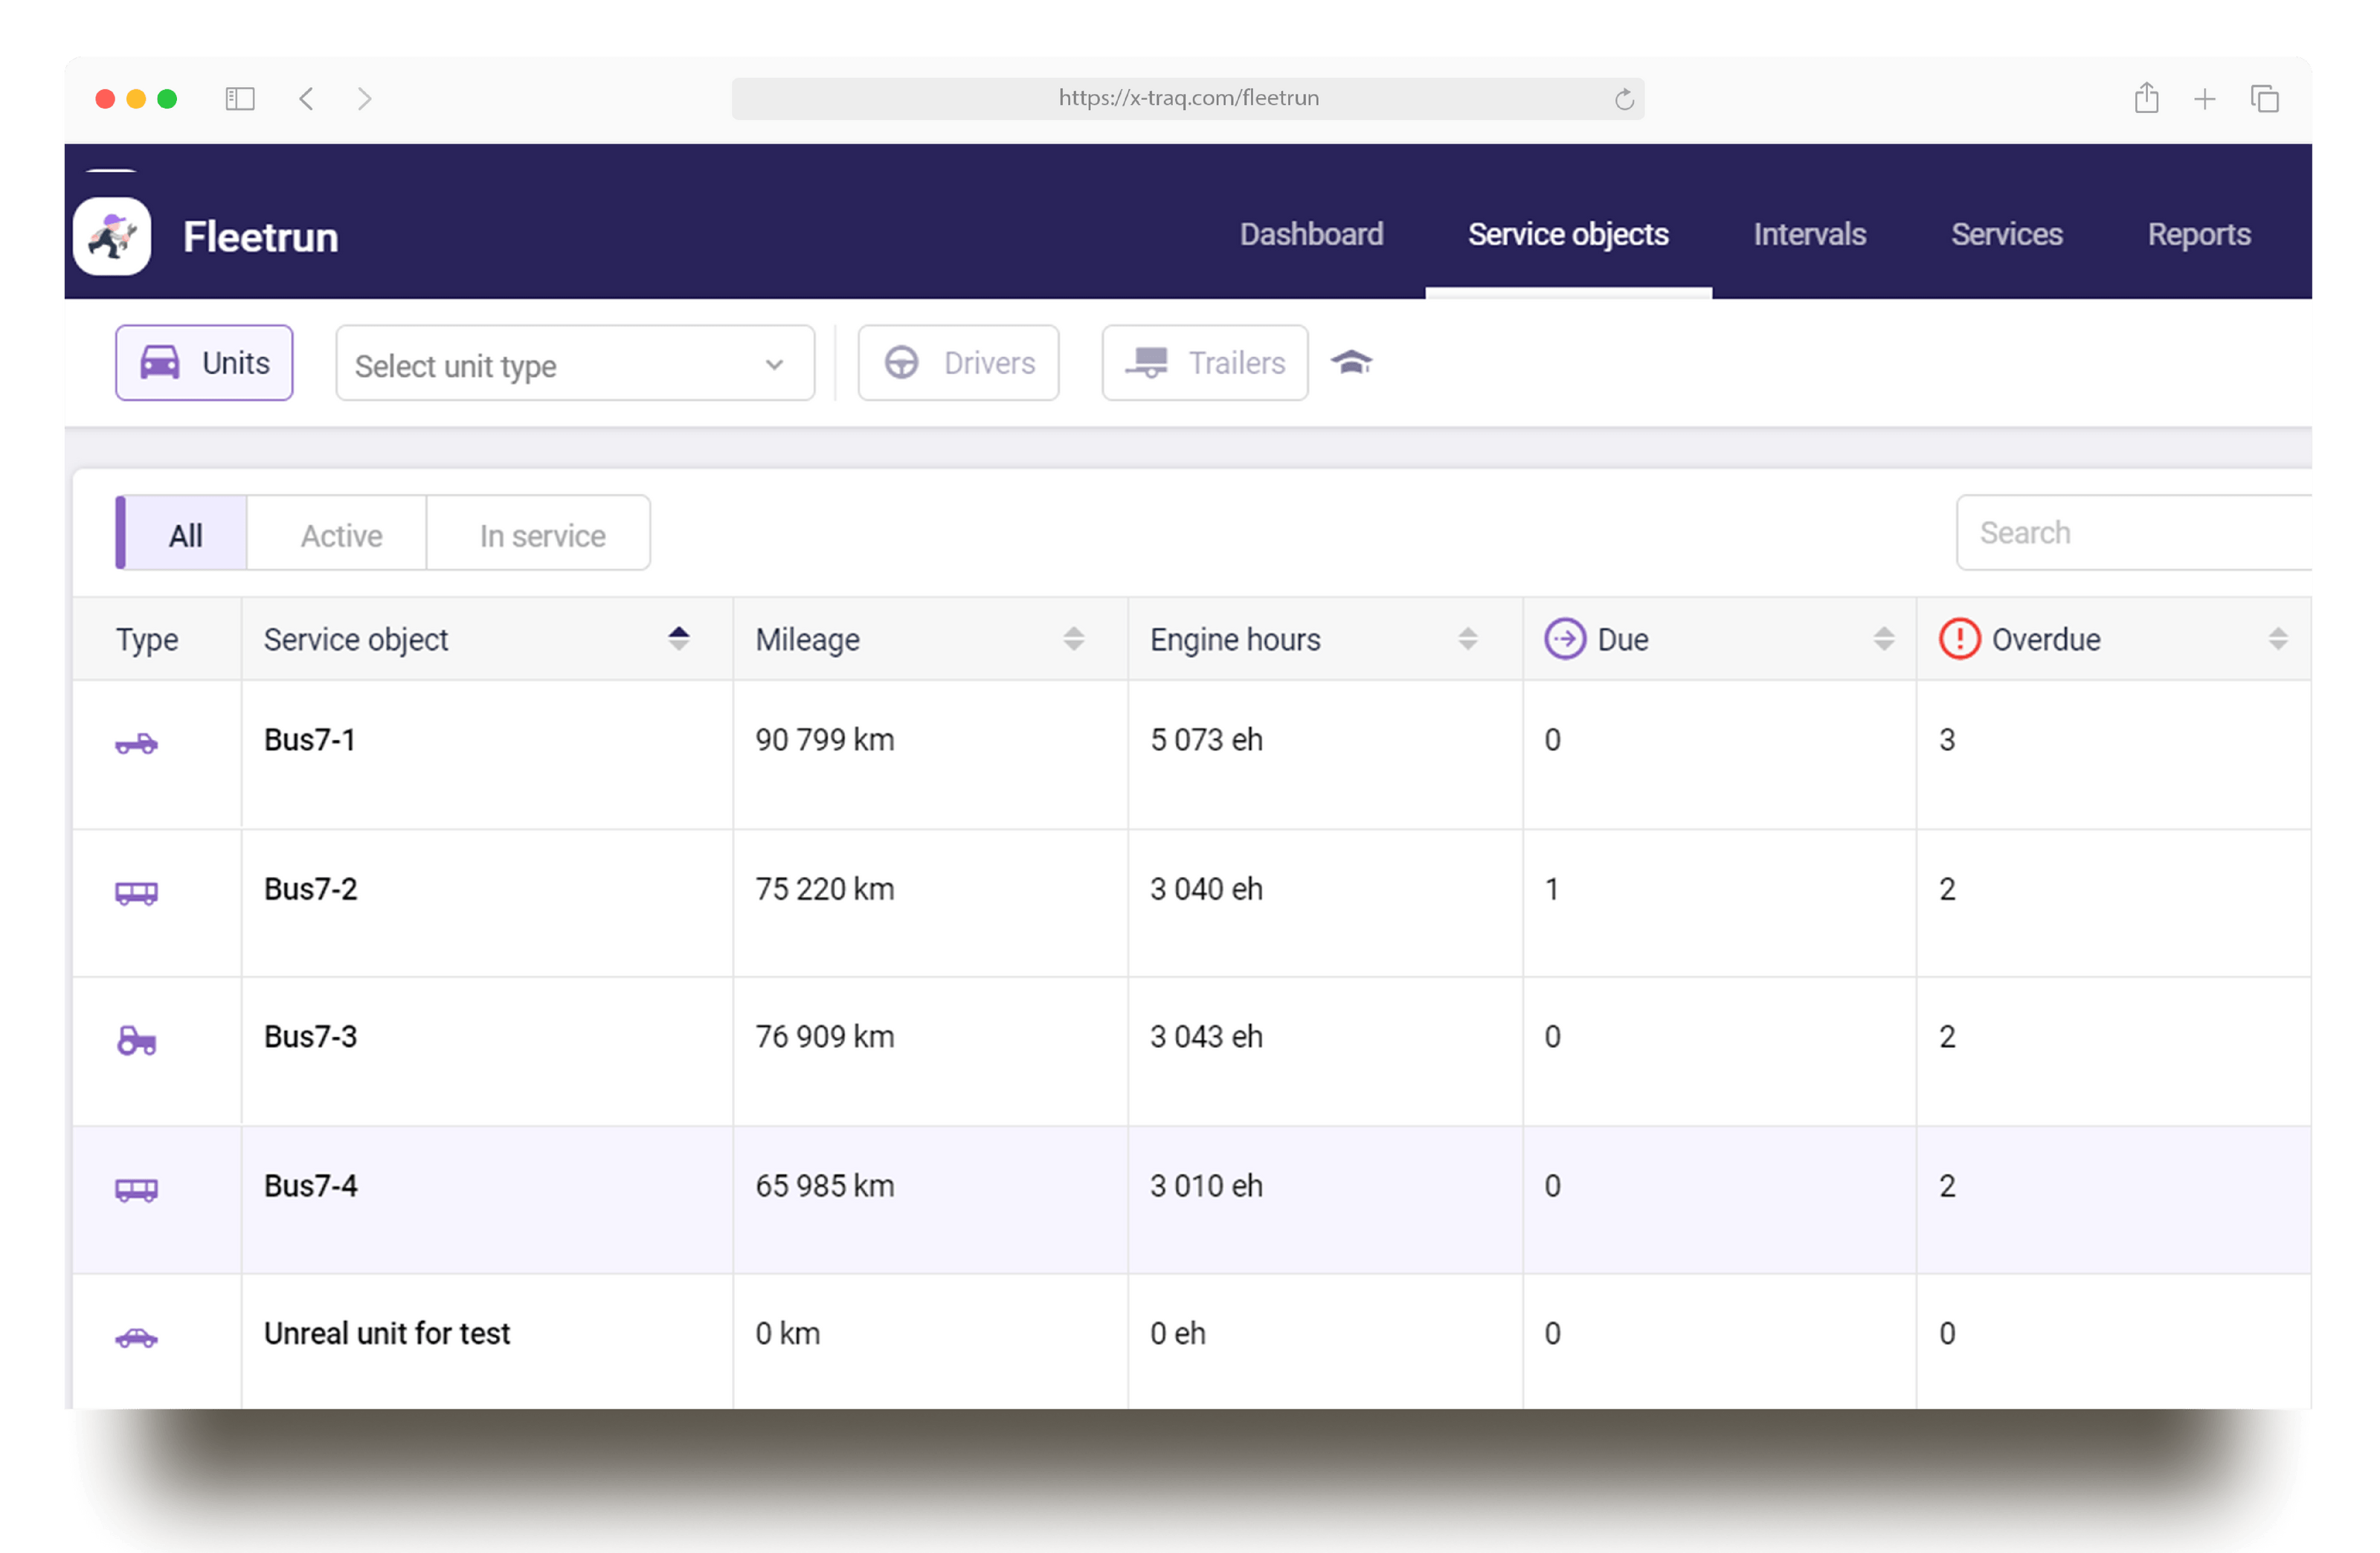Show only In service units
Image resolution: width=2380 pixels, height=1553 pixels.
pos(542,535)
